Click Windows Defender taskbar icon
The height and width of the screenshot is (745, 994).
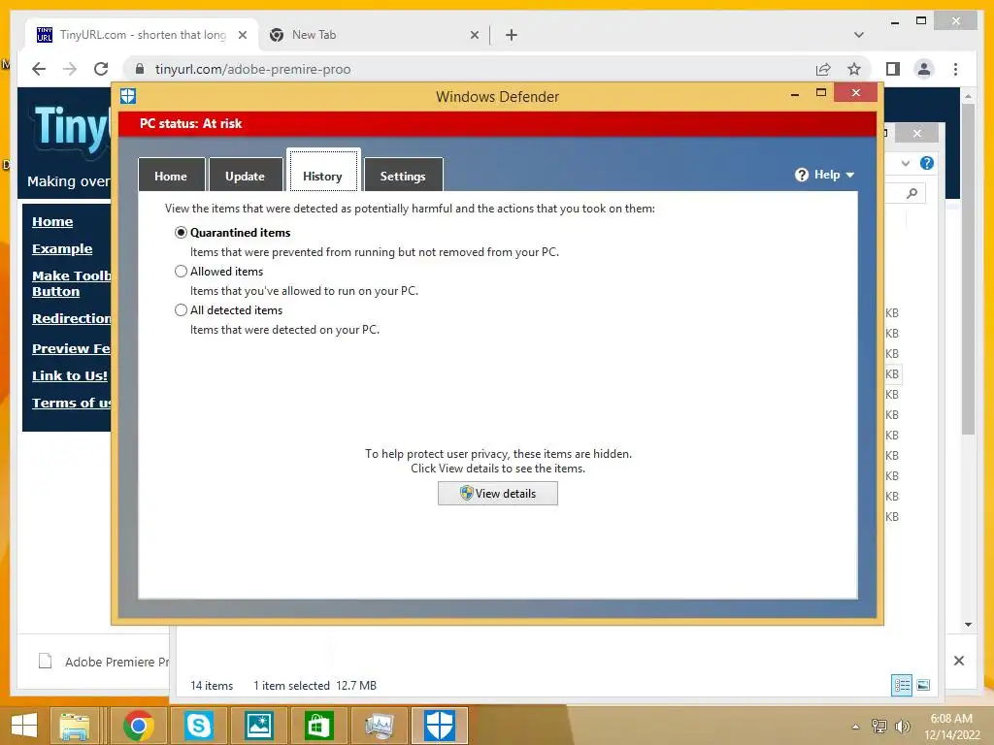click(440, 726)
